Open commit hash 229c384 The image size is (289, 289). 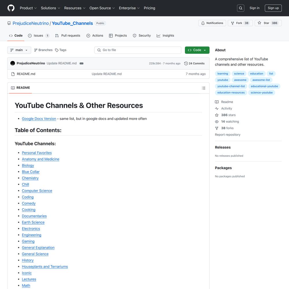(x=155, y=63)
